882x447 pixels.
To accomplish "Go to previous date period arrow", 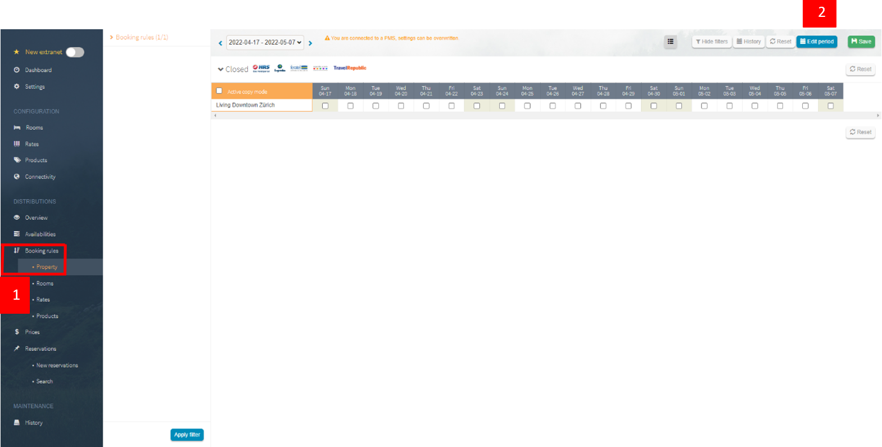I will pos(220,43).
